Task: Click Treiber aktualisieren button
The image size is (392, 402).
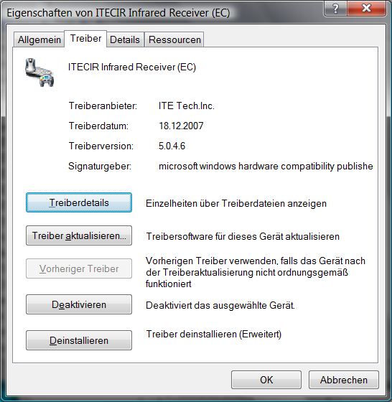Action: 79,235
